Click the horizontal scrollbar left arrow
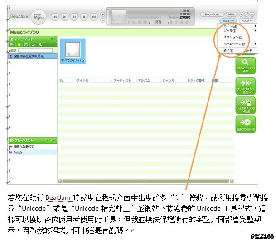This screenshot has height=240, width=276. (x=60, y=181)
